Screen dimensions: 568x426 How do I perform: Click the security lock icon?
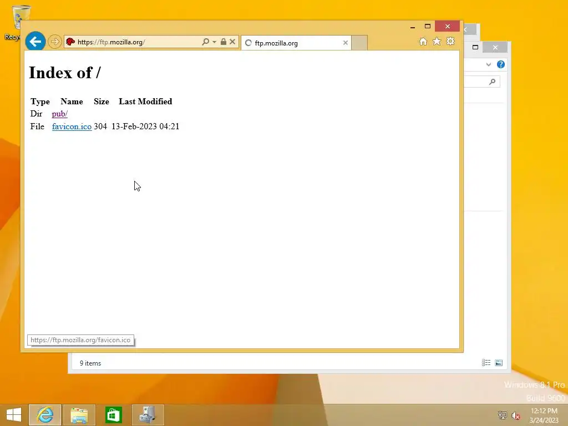click(224, 42)
